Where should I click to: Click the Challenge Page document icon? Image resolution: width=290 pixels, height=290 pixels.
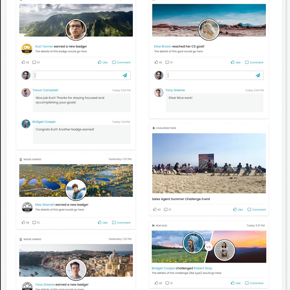pos(153,128)
